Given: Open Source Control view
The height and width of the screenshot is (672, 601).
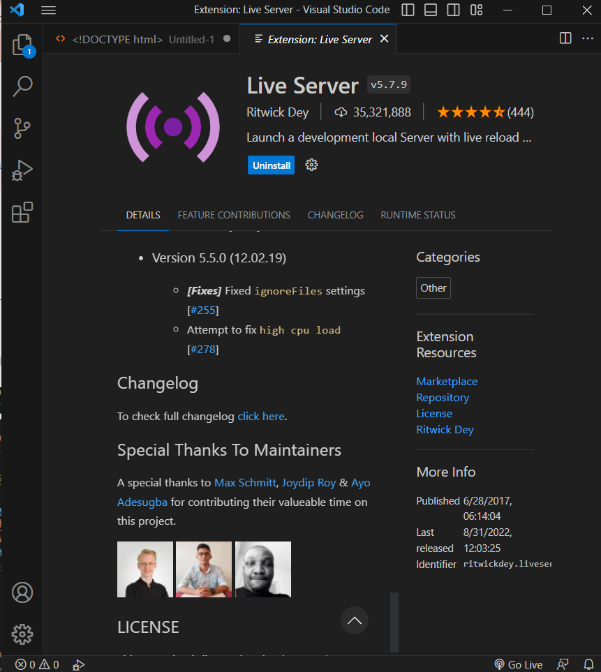Looking at the screenshot, I should (x=22, y=128).
